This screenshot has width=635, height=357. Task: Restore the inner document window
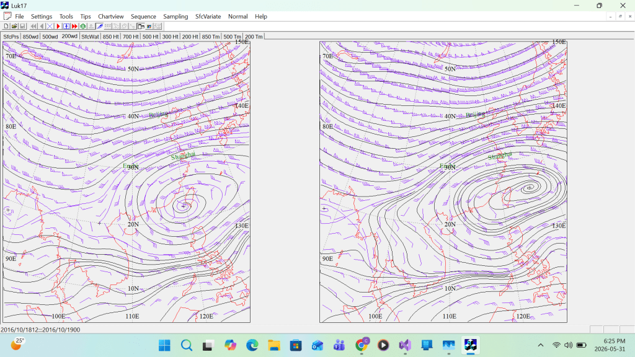tap(620, 16)
